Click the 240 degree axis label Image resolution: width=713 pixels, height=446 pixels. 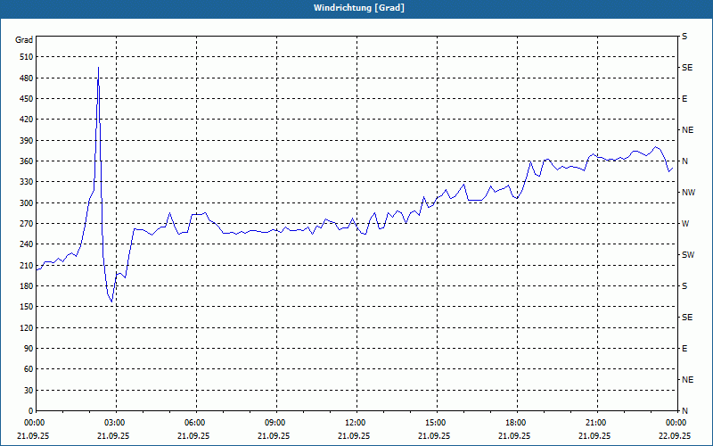(x=27, y=244)
